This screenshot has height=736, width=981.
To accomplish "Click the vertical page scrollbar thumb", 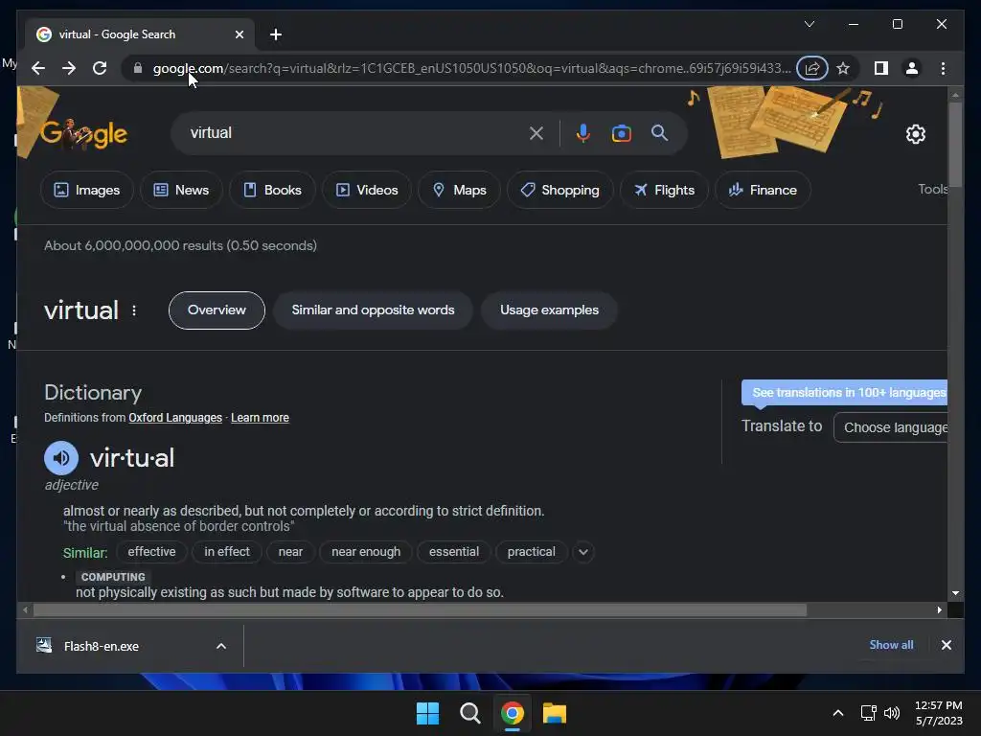I will click(x=955, y=144).
